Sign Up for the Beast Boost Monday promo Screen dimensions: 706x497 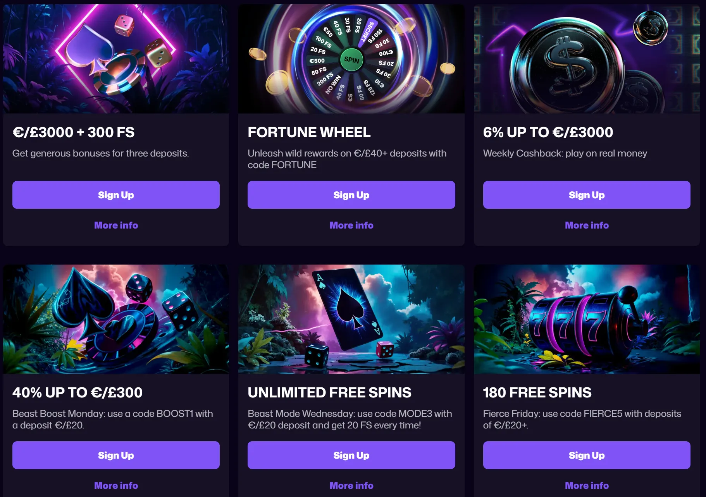click(x=116, y=455)
